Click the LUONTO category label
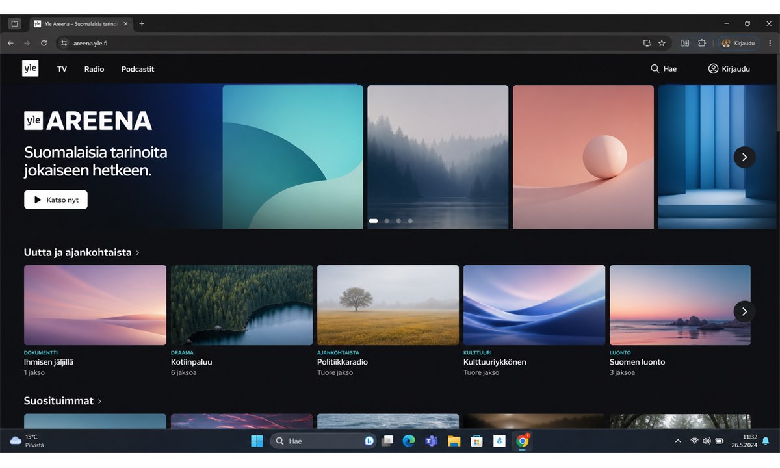 [x=620, y=352]
